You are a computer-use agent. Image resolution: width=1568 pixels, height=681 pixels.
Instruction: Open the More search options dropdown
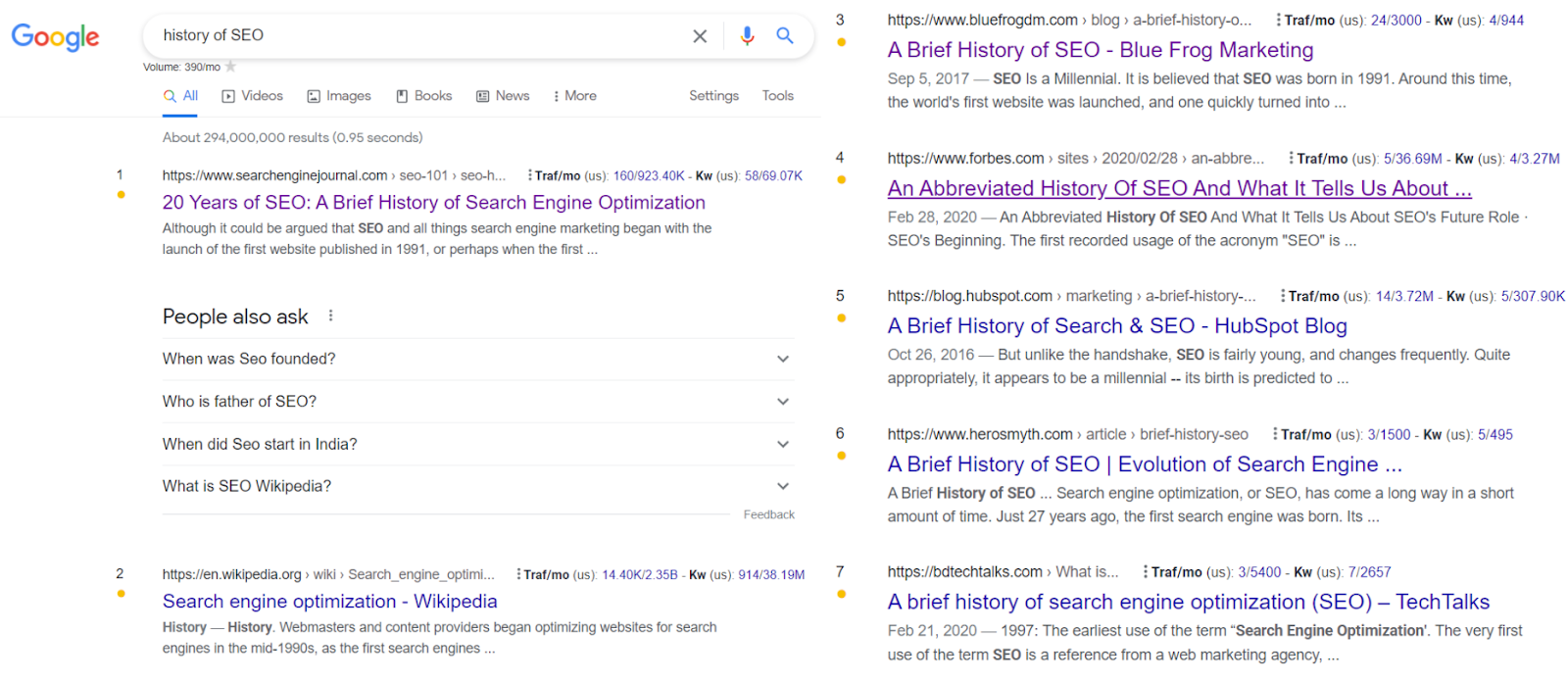[574, 96]
